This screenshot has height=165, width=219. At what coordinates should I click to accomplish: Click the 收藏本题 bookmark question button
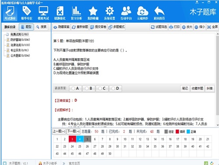pos(198,88)
